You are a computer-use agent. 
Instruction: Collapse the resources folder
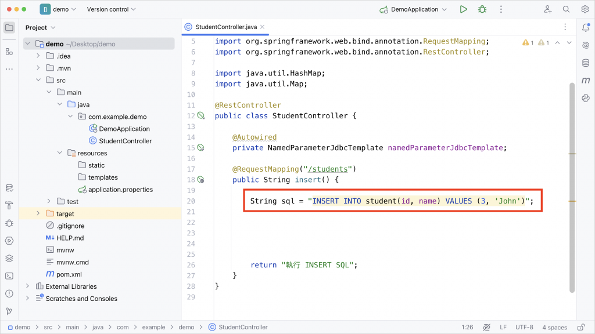[x=60, y=153]
